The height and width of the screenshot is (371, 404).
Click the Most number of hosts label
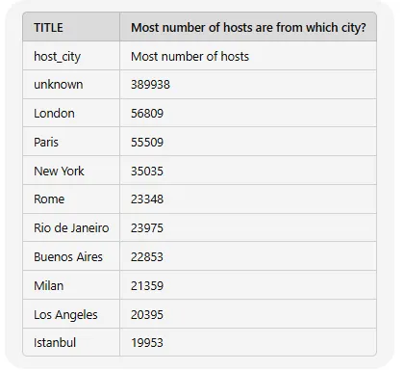(x=189, y=57)
